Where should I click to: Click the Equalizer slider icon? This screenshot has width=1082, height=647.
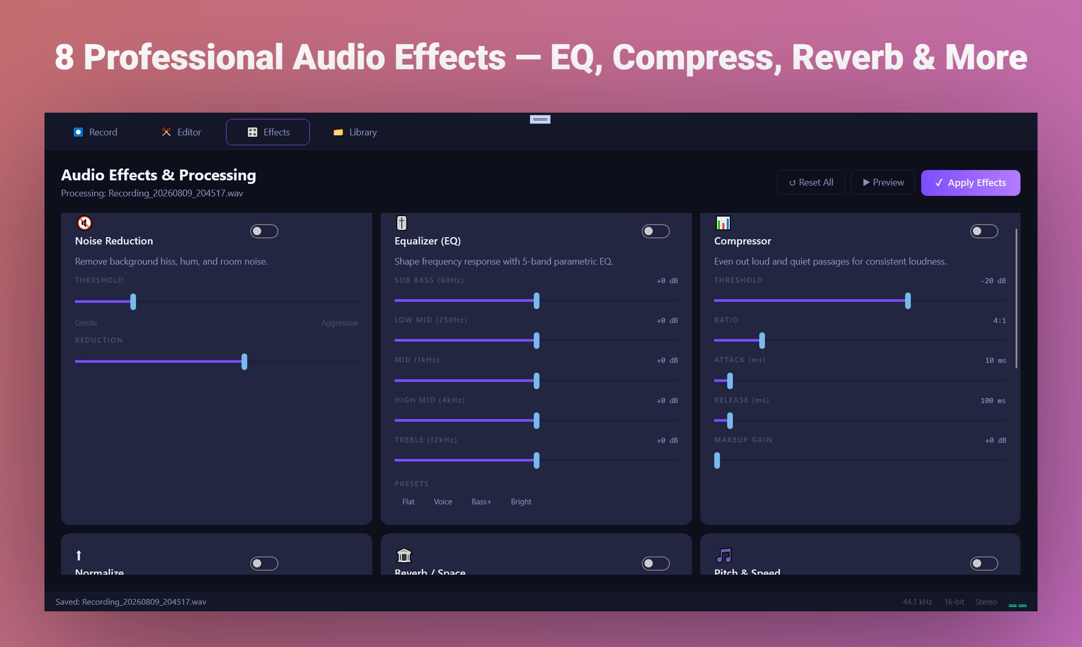(x=402, y=223)
